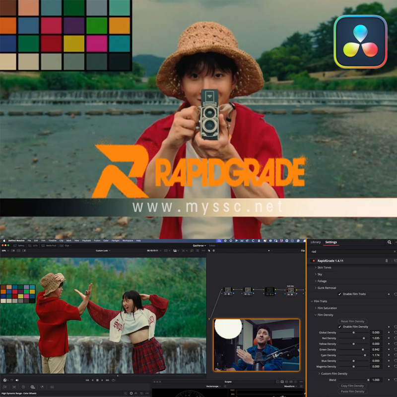Delete RapidGrade effect with trash icon
397x397 pixels.
tap(387, 261)
